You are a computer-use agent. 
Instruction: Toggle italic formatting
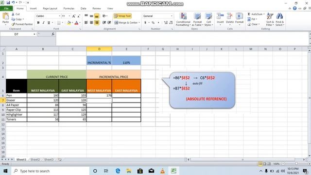[x=43, y=23]
